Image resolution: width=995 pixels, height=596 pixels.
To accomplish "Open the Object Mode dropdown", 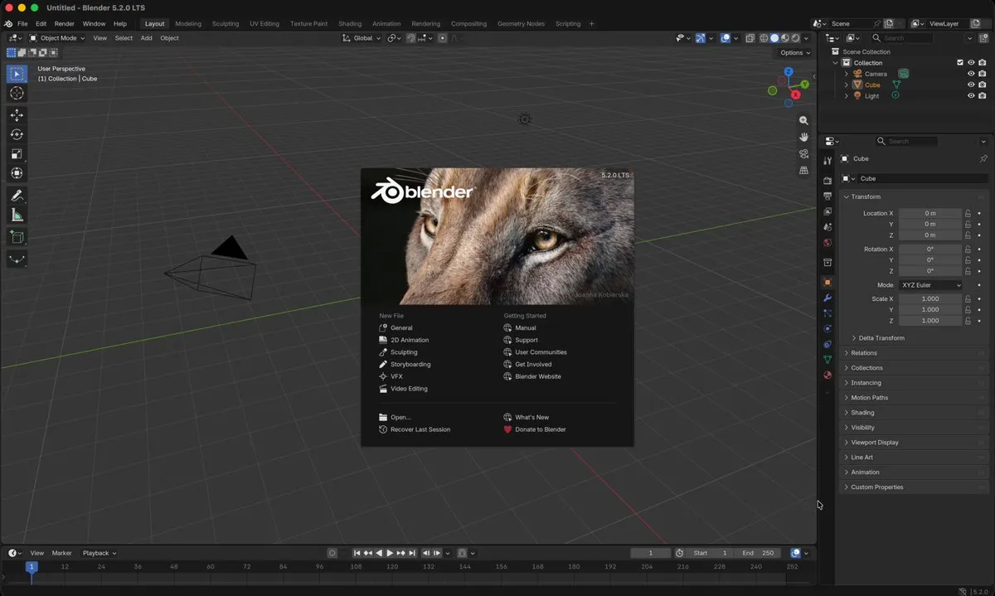I will coord(57,38).
